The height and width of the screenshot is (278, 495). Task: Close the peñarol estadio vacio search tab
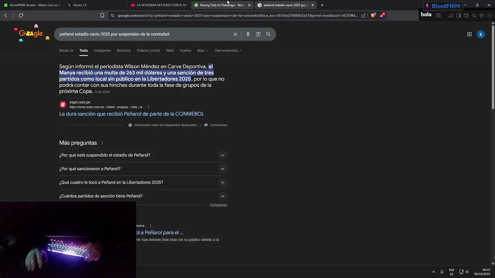pos(312,5)
